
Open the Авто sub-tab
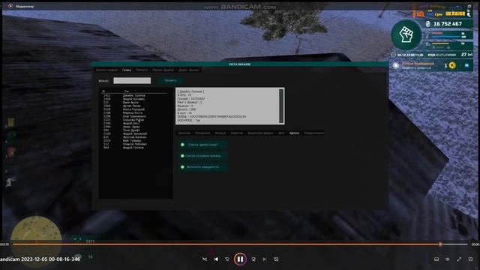281,133
